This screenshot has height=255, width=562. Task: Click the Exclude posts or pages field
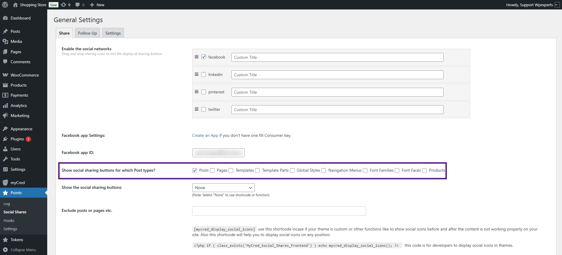279,211
